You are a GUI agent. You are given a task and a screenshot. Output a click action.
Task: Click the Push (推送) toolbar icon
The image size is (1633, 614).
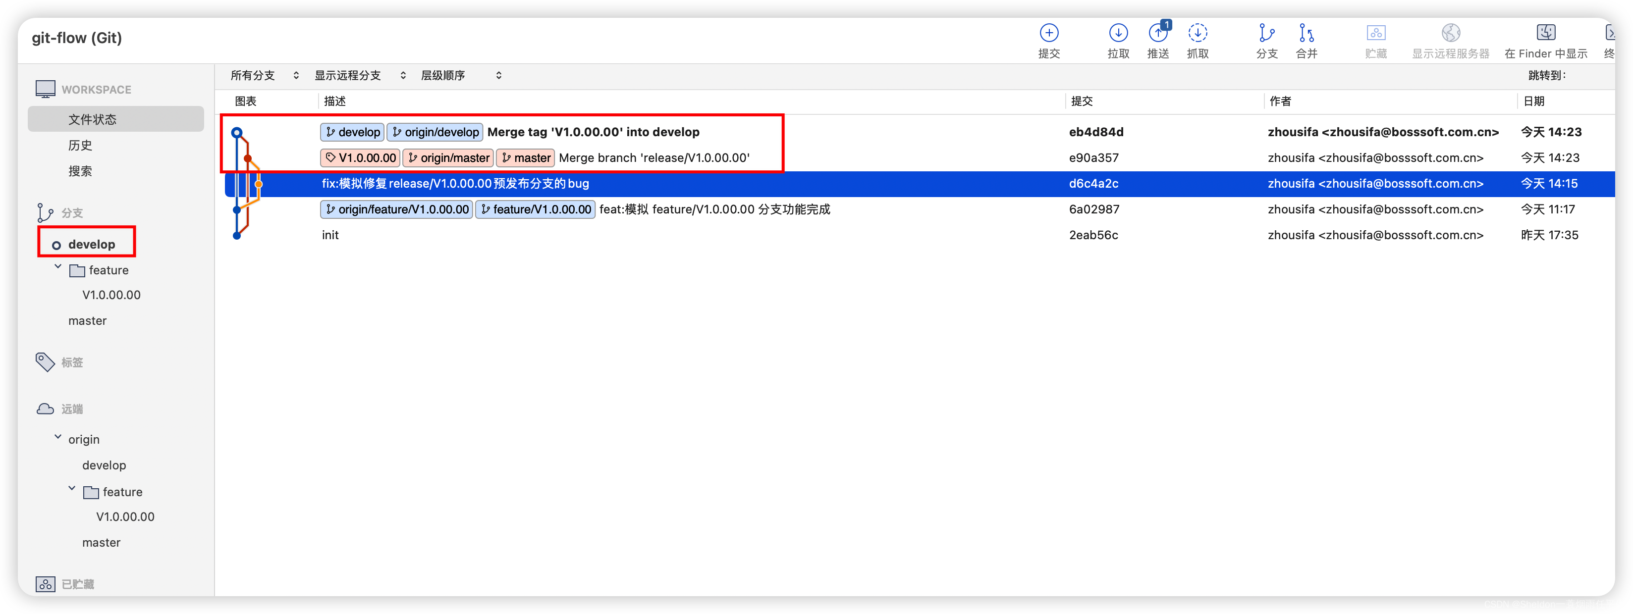coord(1157,33)
